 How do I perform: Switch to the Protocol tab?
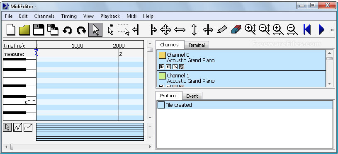point(168,96)
